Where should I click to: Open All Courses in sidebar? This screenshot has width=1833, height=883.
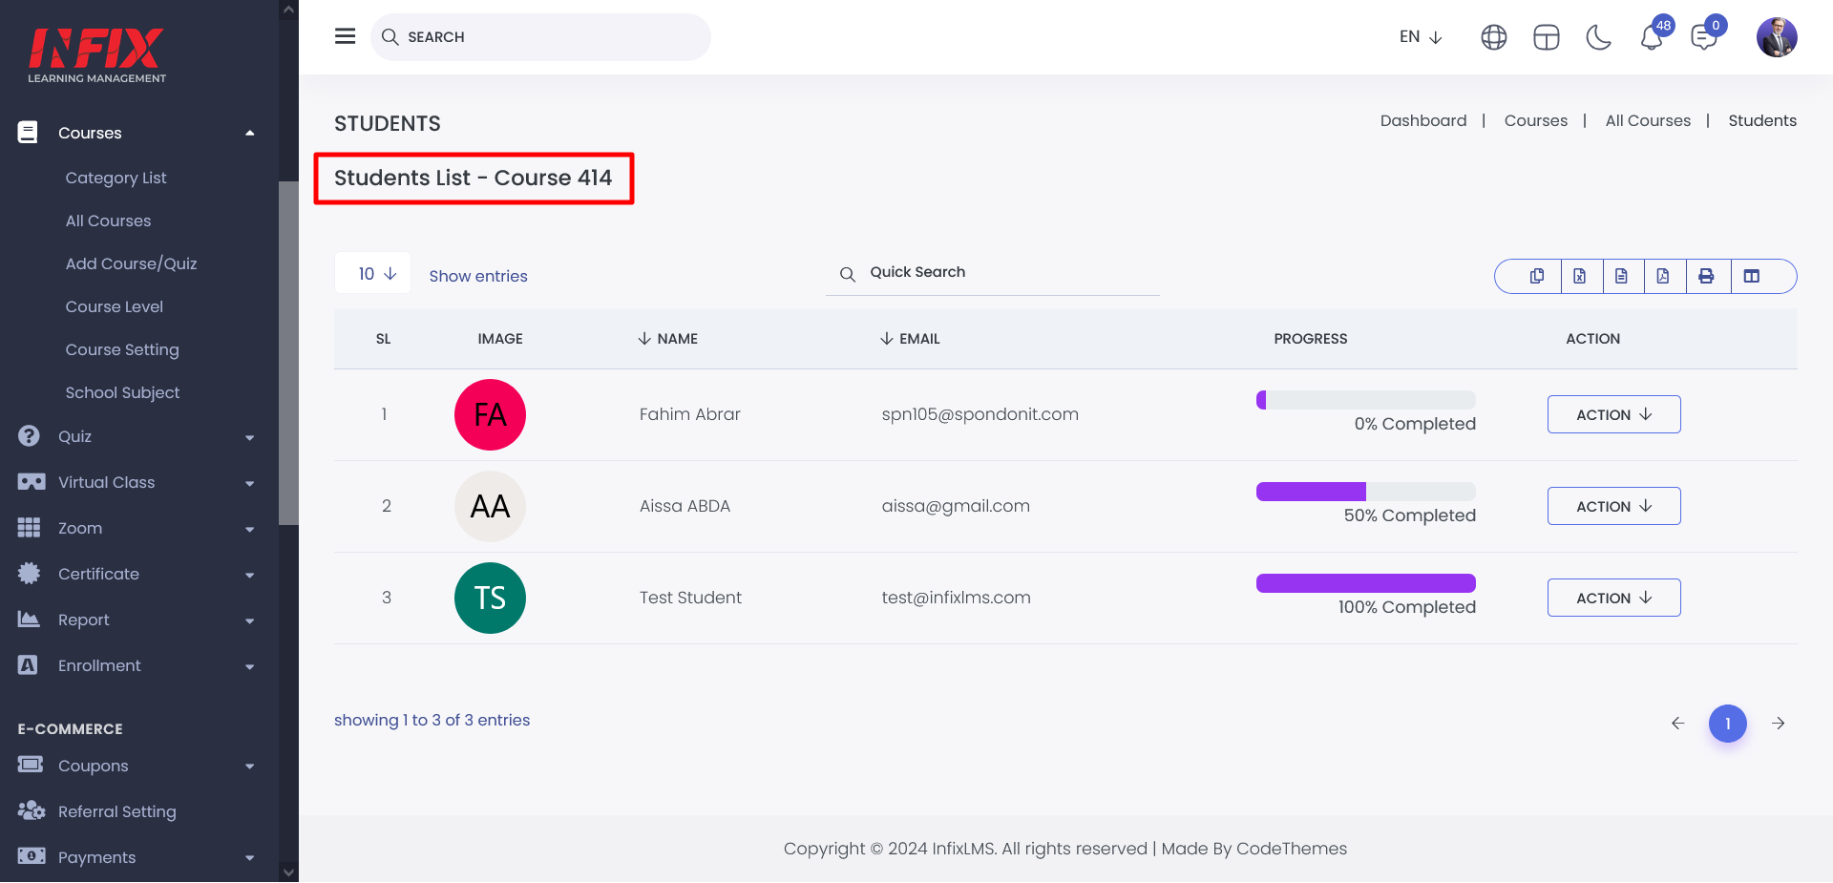[108, 221]
